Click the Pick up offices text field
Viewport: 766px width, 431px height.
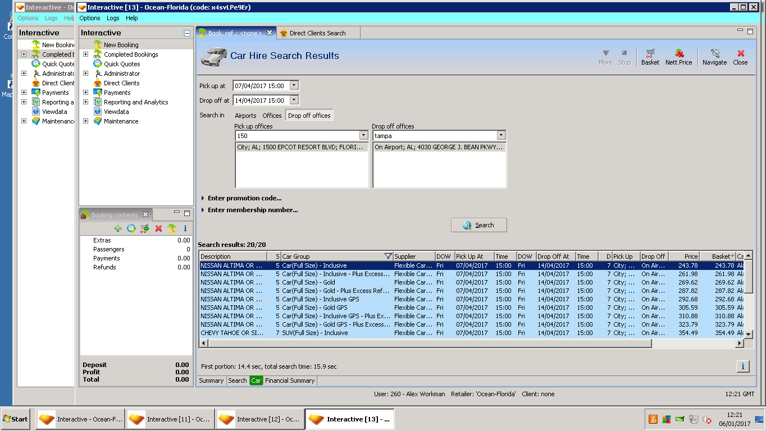(297, 136)
